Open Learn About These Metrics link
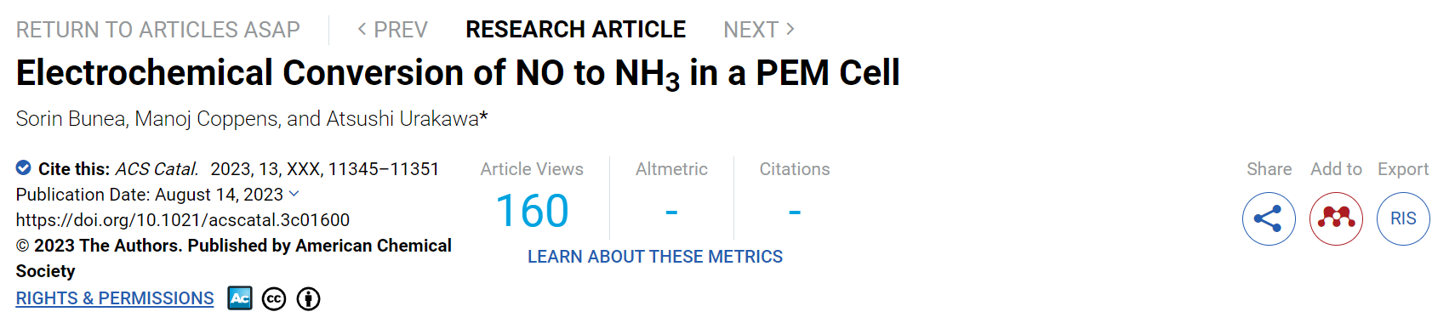Screen dimensions: 1455x323 (655, 257)
